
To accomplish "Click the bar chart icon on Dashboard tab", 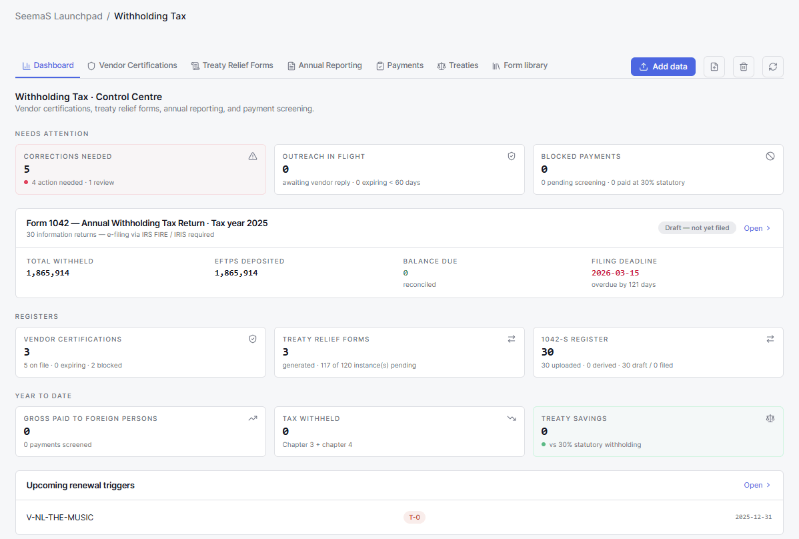I will tap(26, 66).
